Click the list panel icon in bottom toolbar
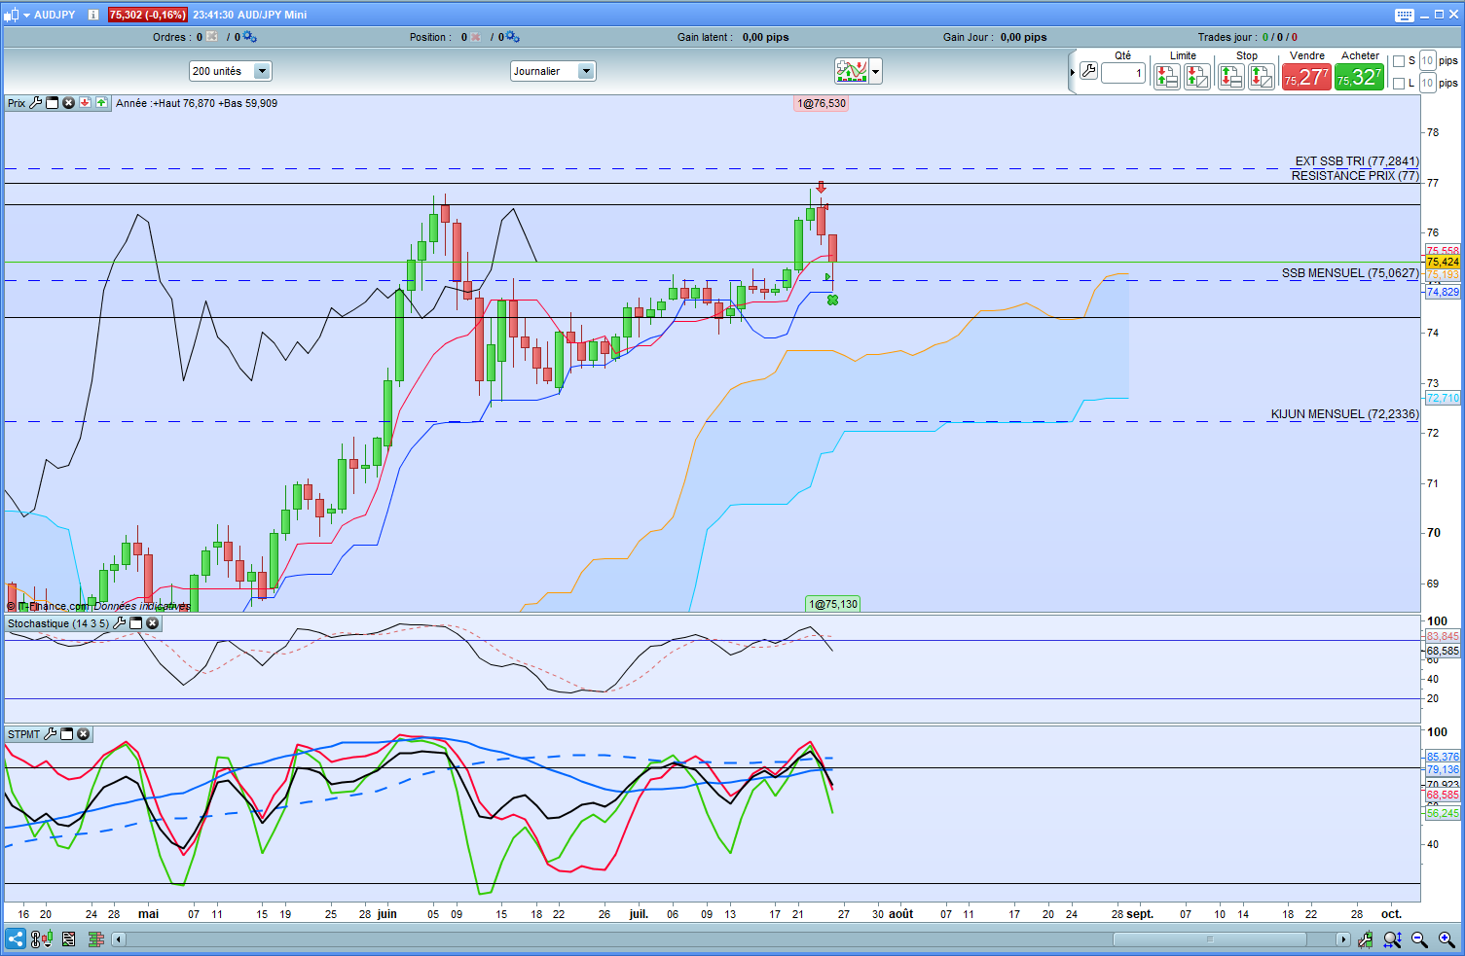1465x956 pixels. [68, 939]
